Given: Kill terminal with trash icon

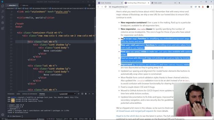Looking at the screenshot, I should click(x=86, y=94).
